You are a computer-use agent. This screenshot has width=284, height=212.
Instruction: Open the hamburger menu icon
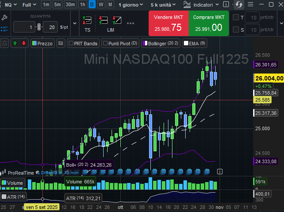(250, 4)
